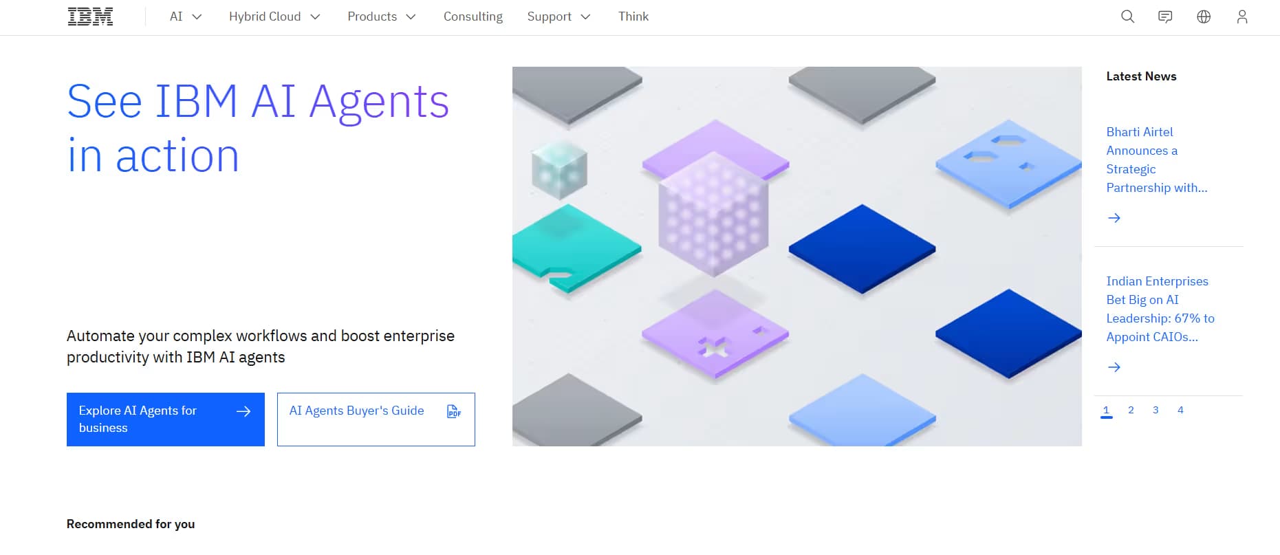Go to news page 4
Viewport: 1280px width, 555px height.
tap(1180, 411)
